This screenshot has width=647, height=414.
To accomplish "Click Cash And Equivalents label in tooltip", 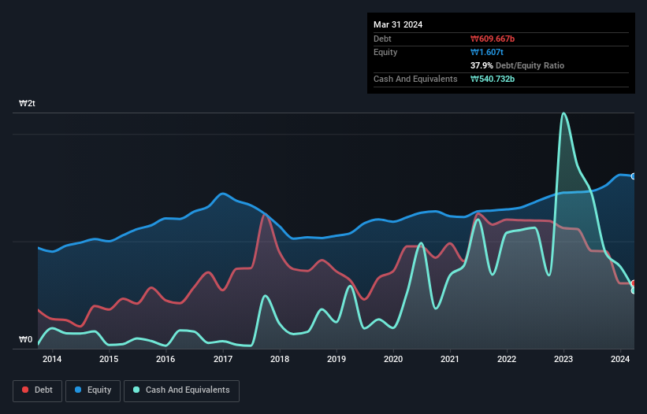I will click(415, 79).
